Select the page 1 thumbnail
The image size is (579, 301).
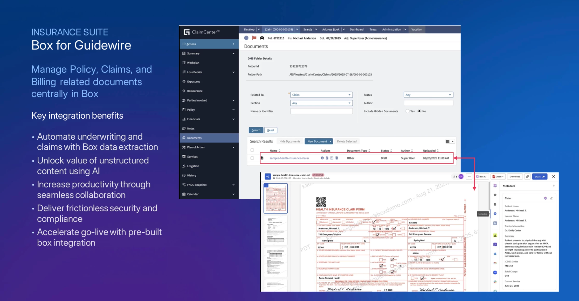coord(276,198)
